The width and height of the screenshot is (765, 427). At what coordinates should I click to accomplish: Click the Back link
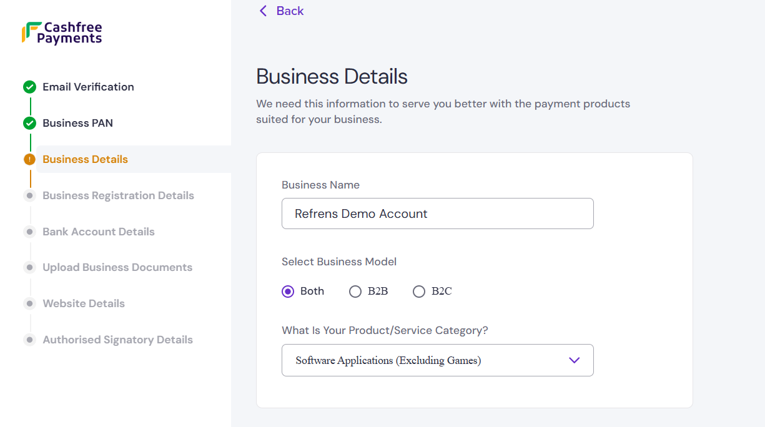pyautogui.click(x=290, y=11)
